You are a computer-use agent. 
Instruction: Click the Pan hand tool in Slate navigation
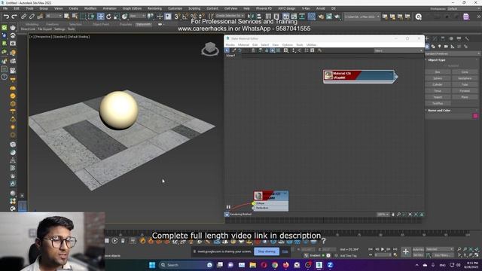pos(393,215)
